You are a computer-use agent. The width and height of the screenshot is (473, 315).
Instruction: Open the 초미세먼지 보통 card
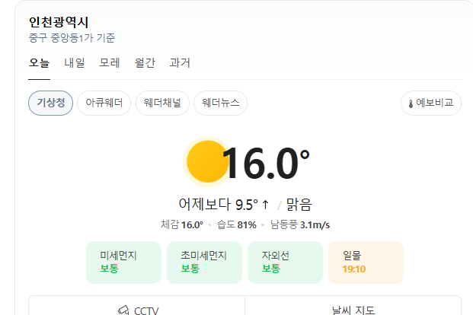[205, 262]
